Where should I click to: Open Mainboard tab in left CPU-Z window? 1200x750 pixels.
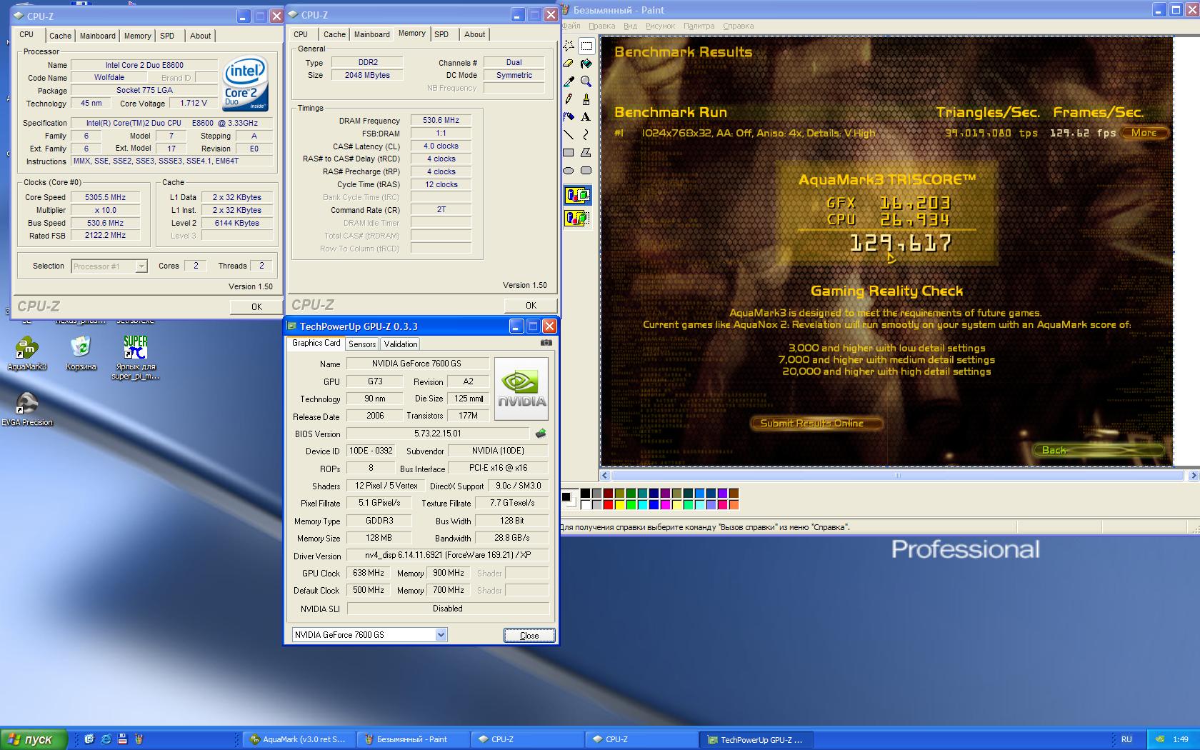tap(98, 36)
